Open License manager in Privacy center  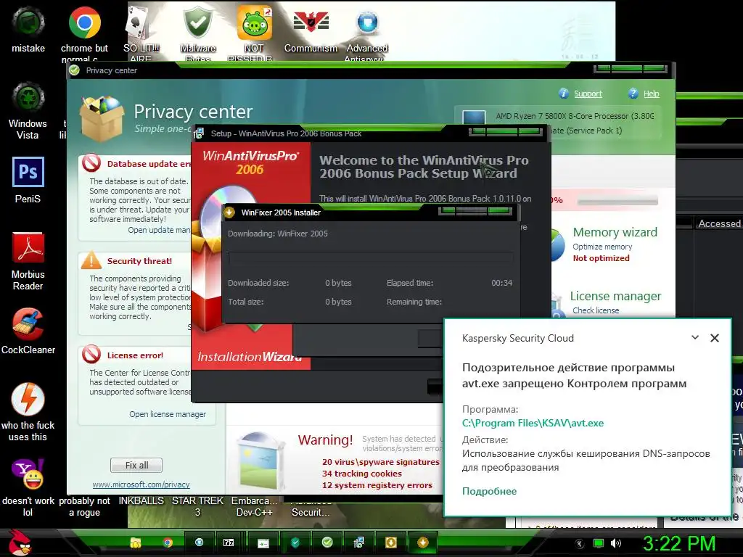[x=615, y=296]
